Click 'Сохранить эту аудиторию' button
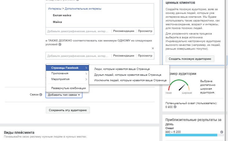This screenshot has width=228, height=141. coord(68,110)
